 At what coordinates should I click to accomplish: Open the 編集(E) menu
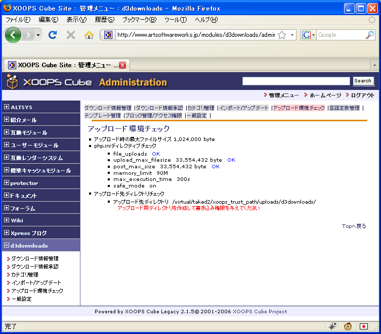tap(49, 20)
